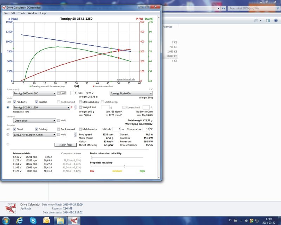The height and width of the screenshot is (225, 281).
Task: Show hidden tray icons arrow
Action: point(241,221)
